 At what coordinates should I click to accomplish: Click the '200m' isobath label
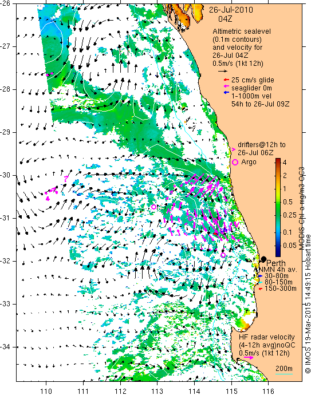click(x=284, y=369)
